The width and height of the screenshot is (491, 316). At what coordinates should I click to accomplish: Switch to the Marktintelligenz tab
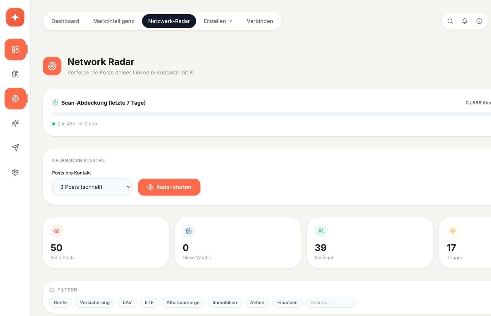coord(113,21)
